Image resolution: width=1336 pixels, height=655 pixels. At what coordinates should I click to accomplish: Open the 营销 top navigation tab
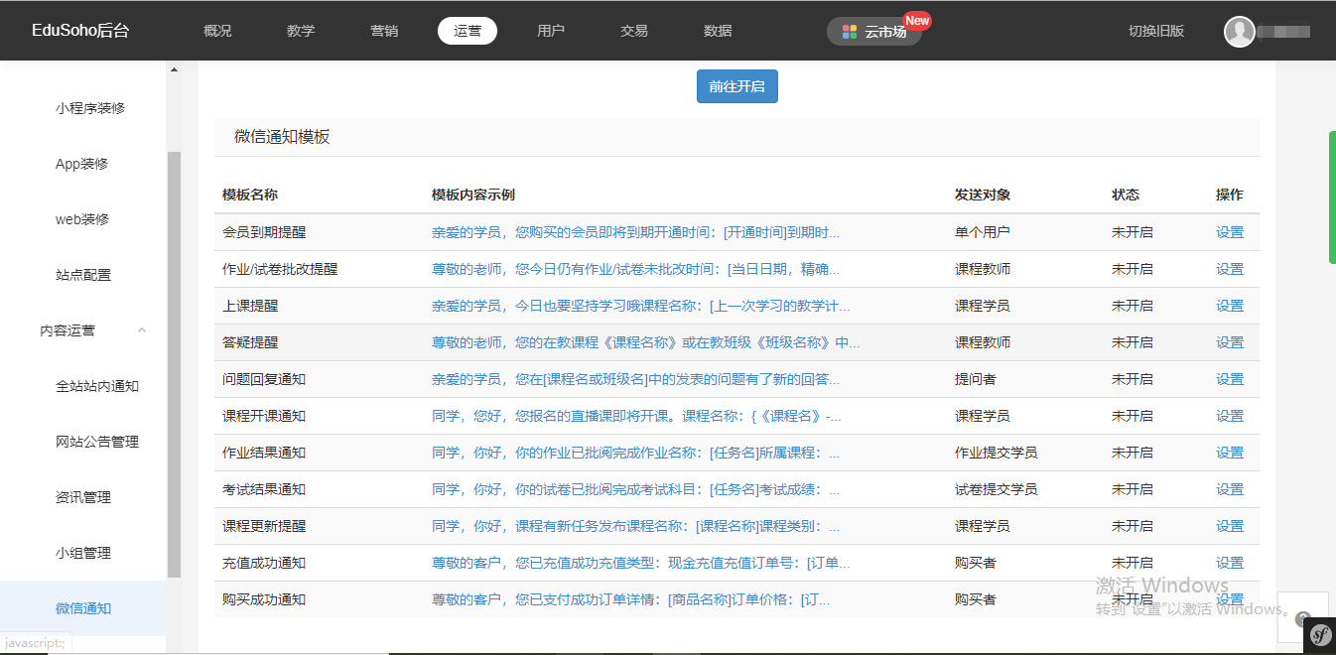pos(384,31)
